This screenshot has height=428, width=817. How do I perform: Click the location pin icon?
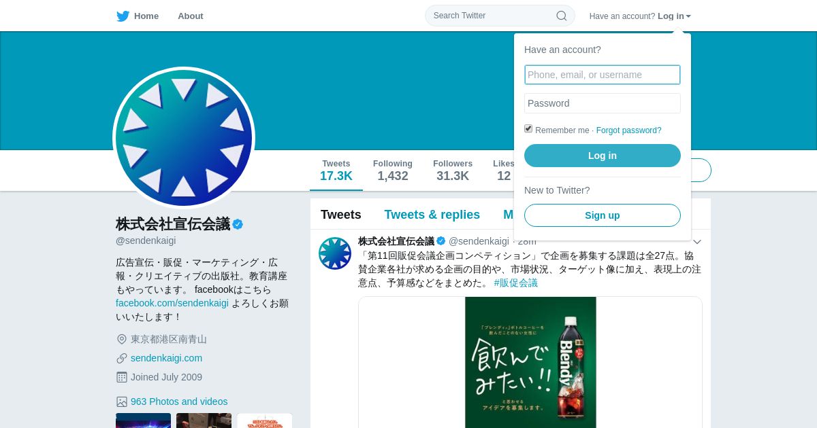click(x=122, y=339)
